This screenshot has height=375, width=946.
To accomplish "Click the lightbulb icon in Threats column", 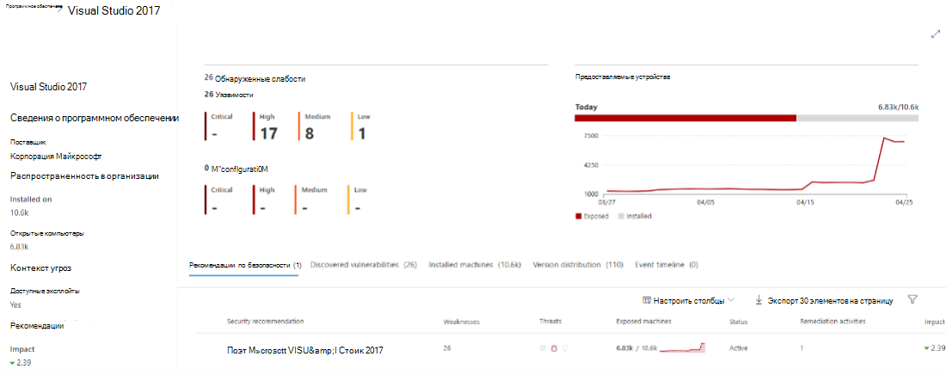I will click(x=565, y=348).
